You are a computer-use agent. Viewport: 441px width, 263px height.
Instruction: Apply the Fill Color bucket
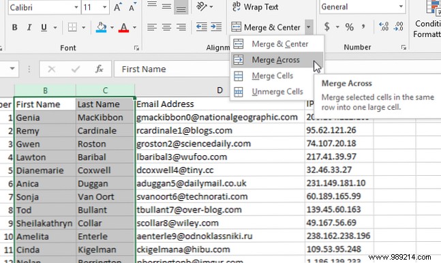click(102, 27)
